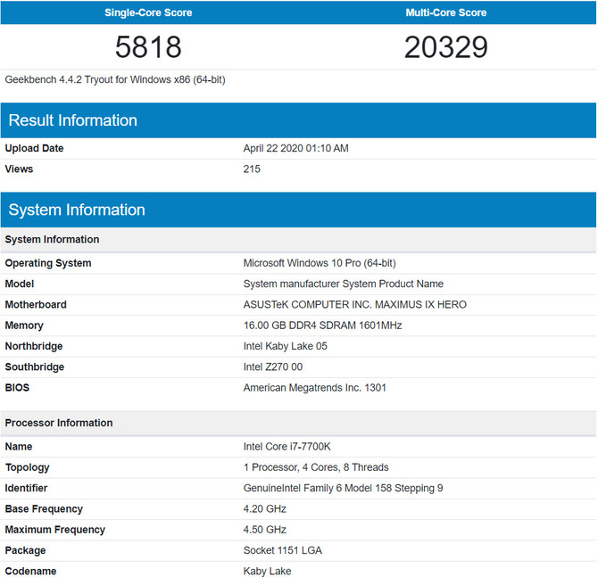Screen dimensions: 598x577
Task: Select the April 22 2020 01:10 AM value
Action: click(x=296, y=148)
